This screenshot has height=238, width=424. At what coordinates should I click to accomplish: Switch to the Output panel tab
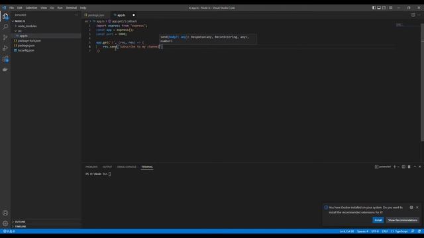107,167
